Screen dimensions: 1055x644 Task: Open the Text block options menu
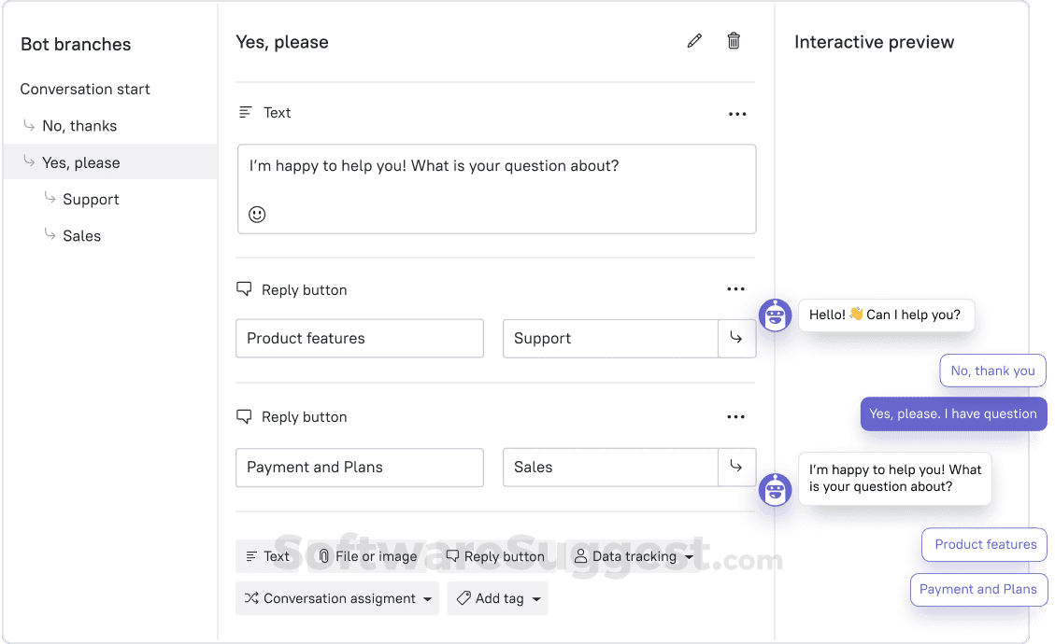point(737,114)
